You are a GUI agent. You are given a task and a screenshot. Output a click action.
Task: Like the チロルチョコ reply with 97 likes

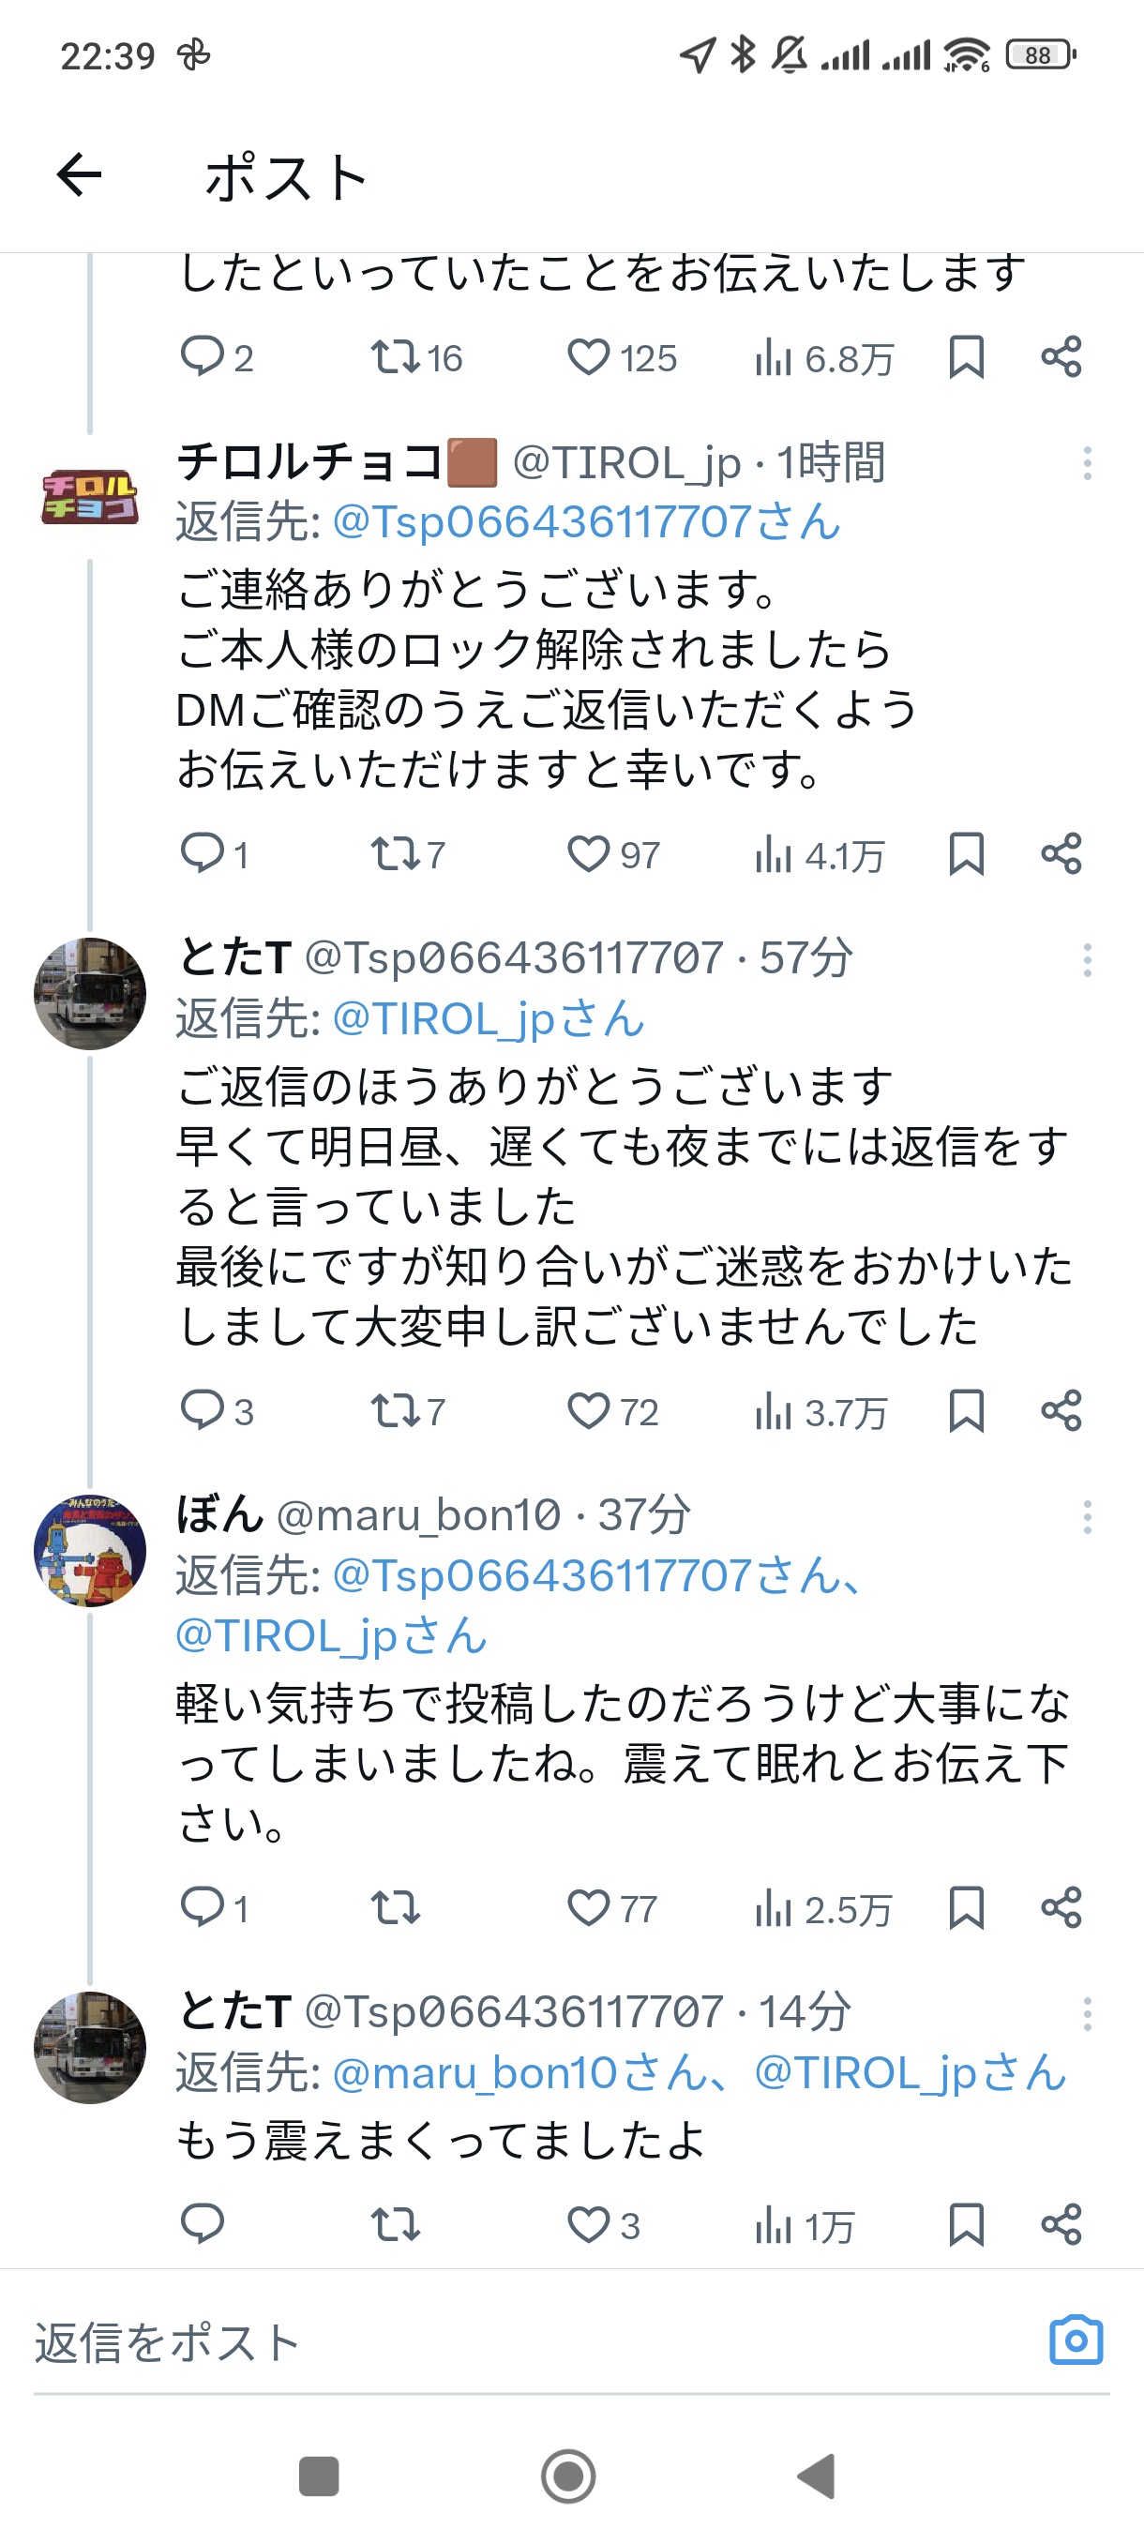coord(588,854)
